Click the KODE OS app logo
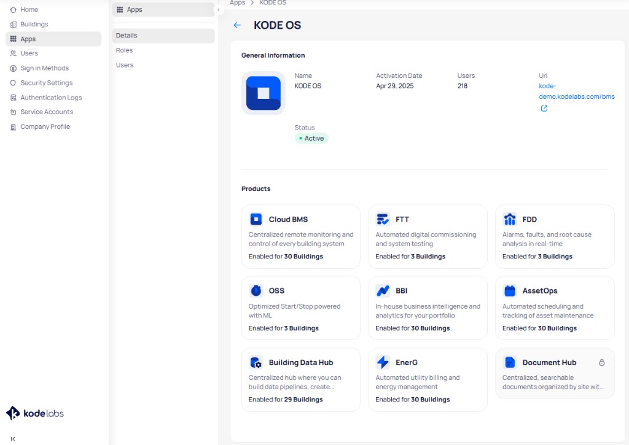The height and width of the screenshot is (445, 629). 263,93
